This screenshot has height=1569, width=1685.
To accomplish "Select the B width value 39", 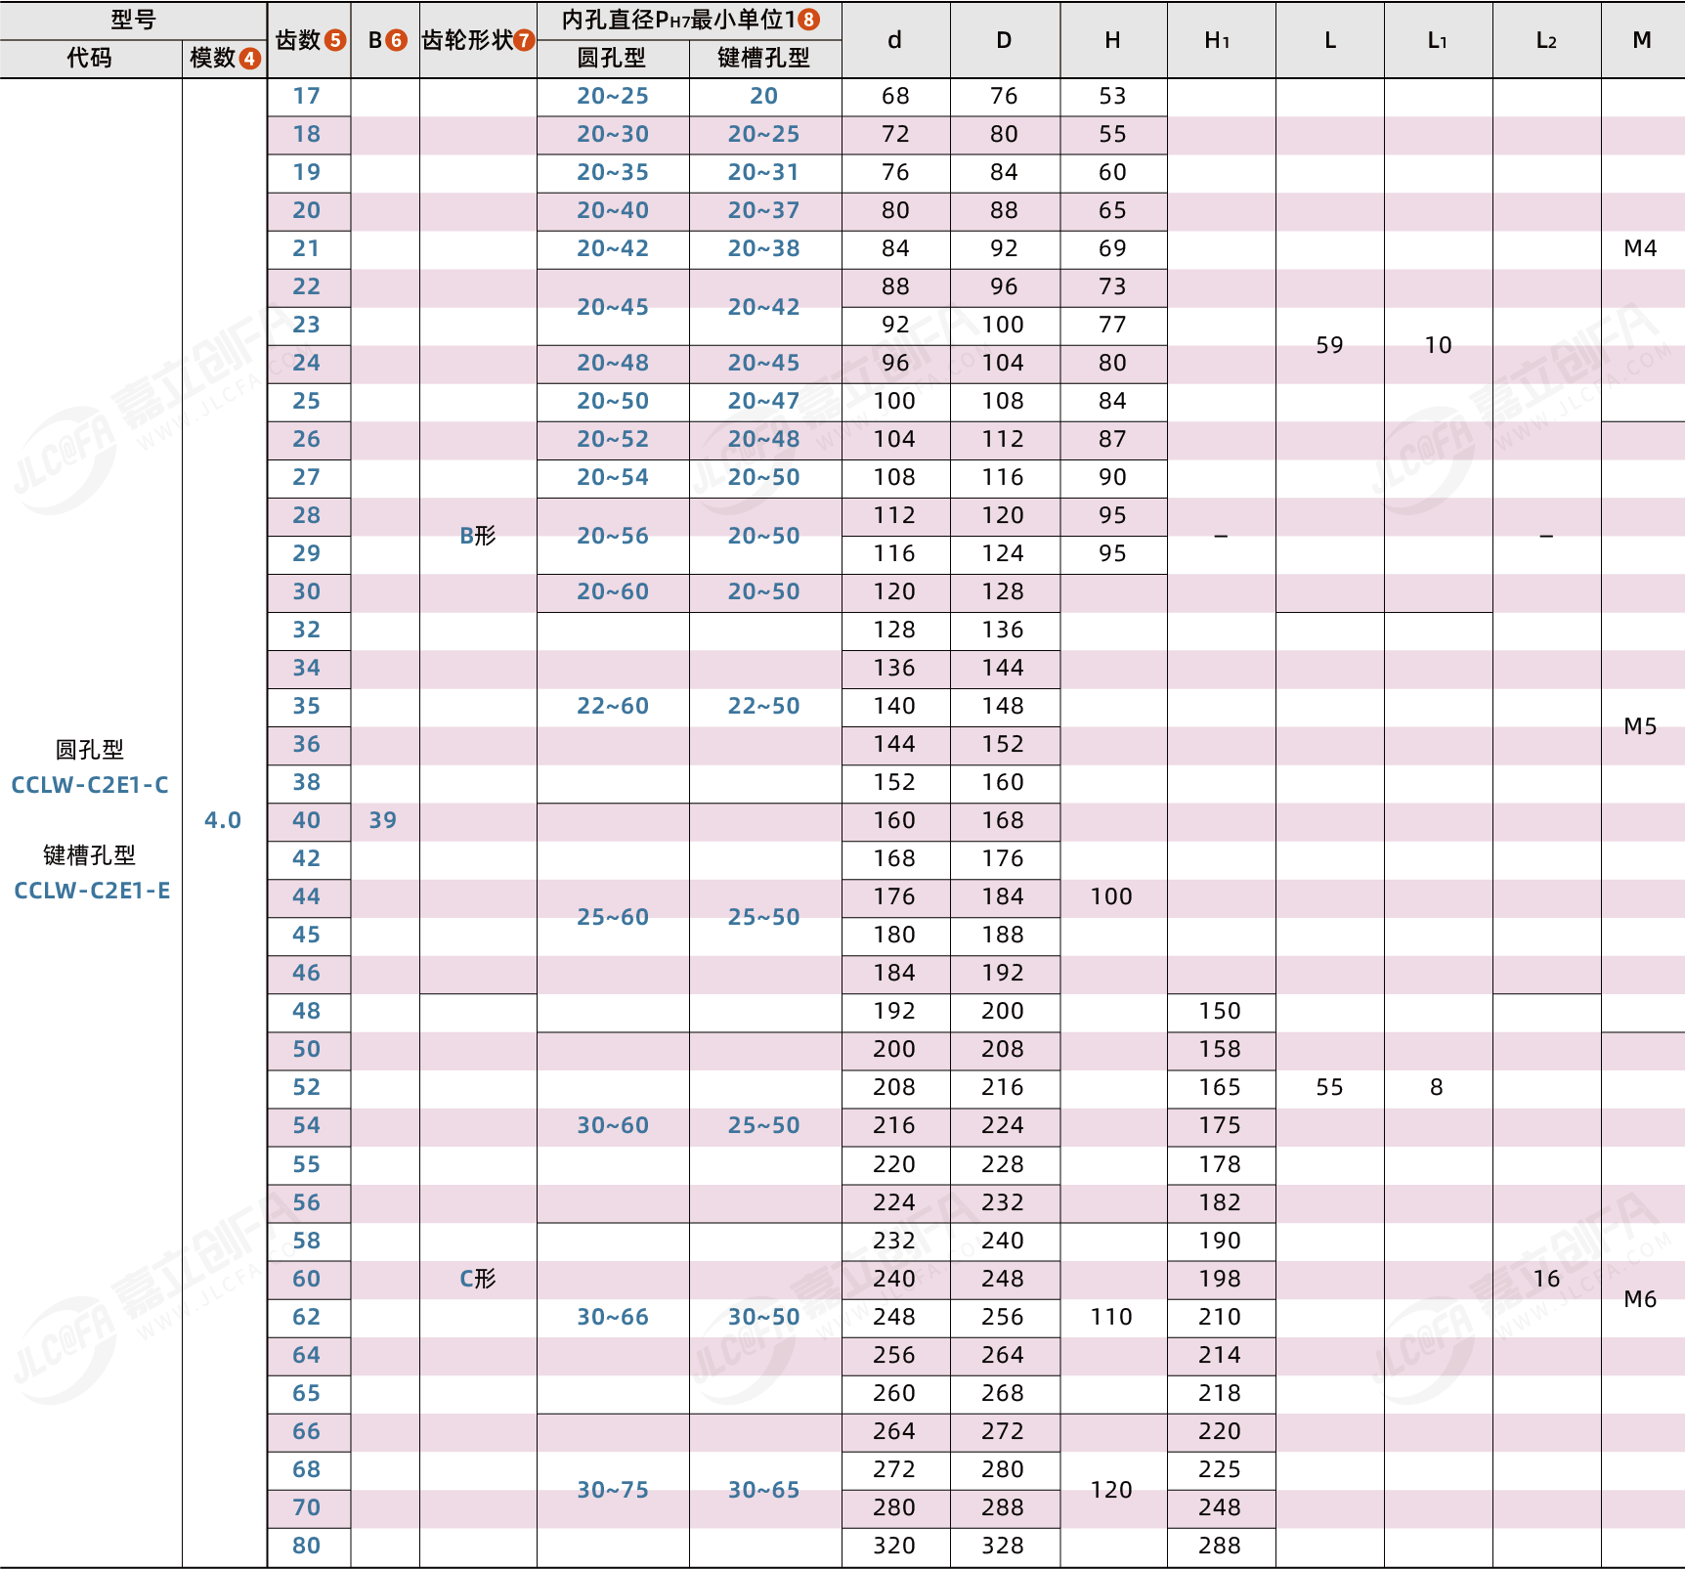I will point(383,820).
